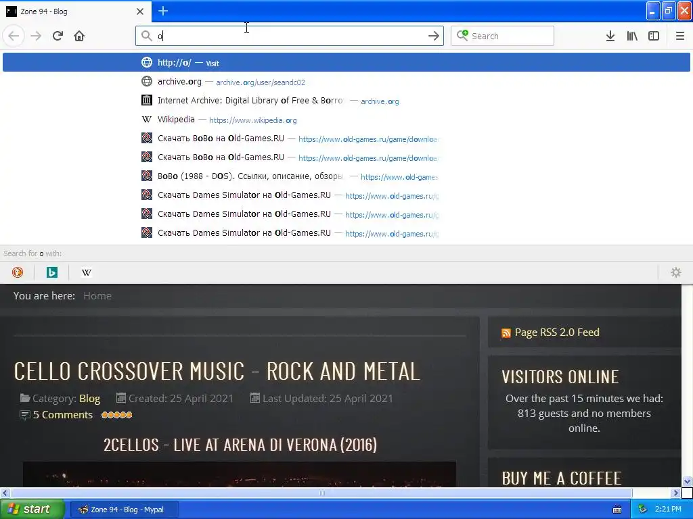Click into the address bar field
Image resolution: width=693 pixels, height=519 pixels.
click(290, 36)
